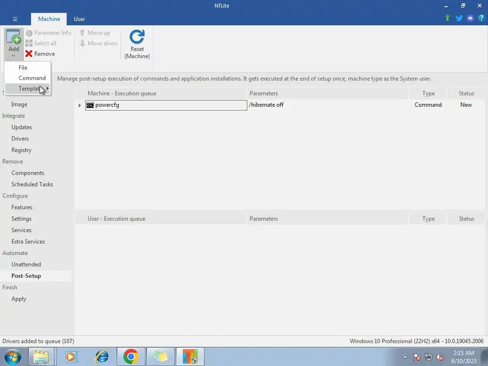Open Unattended in the sidebar
The height and width of the screenshot is (366, 488).
pos(26,264)
